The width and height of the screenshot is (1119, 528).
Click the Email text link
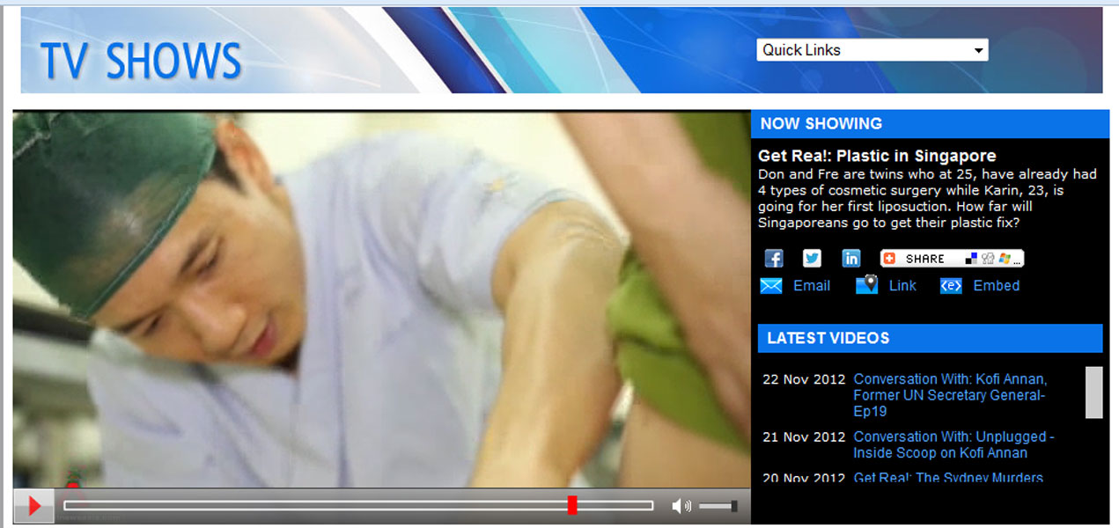tap(811, 286)
